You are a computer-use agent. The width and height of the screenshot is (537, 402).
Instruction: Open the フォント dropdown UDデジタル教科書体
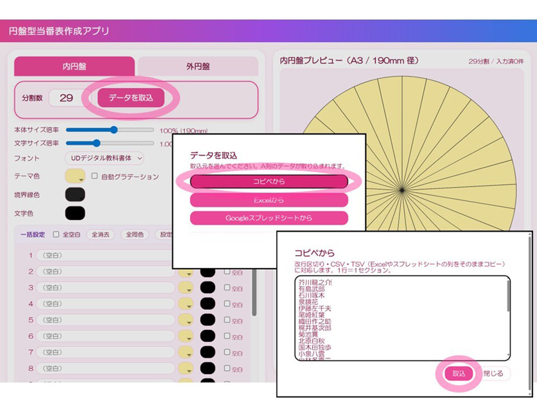(105, 158)
